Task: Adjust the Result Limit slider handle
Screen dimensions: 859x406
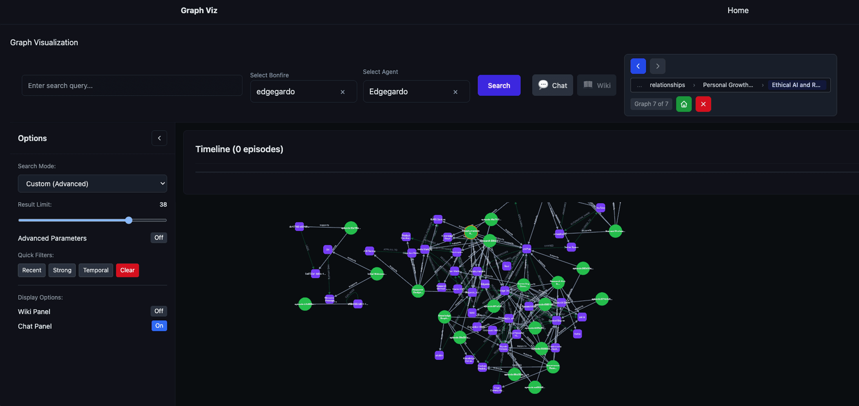Action: click(x=129, y=220)
